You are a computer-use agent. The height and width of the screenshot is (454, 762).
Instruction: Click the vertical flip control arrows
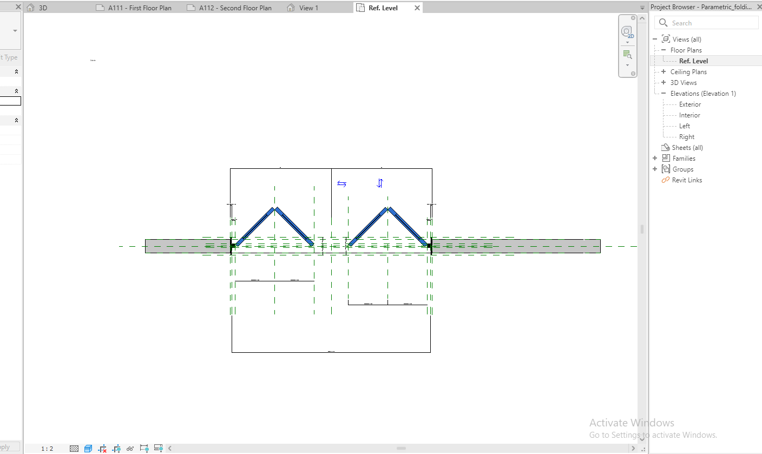click(380, 183)
